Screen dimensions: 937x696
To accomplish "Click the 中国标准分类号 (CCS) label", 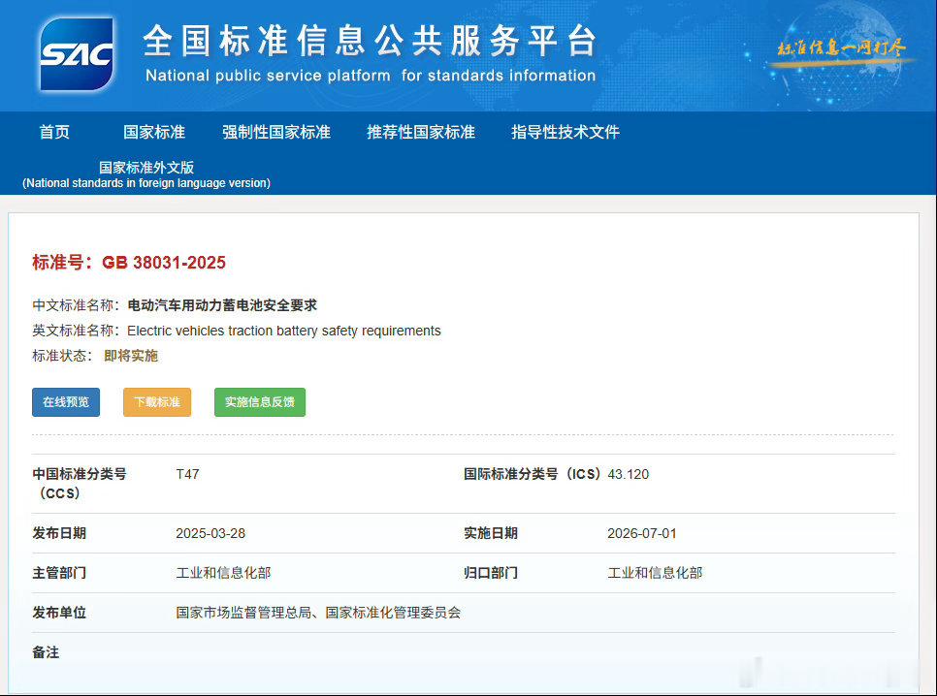I will point(80,484).
